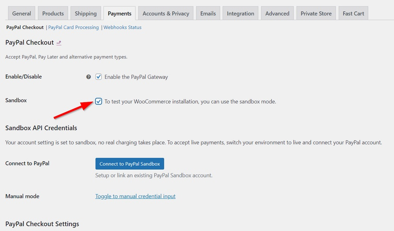This screenshot has width=394, height=231.
Task: Toggle the Enable the PayPal Gateway checkbox
Action: 98,77
